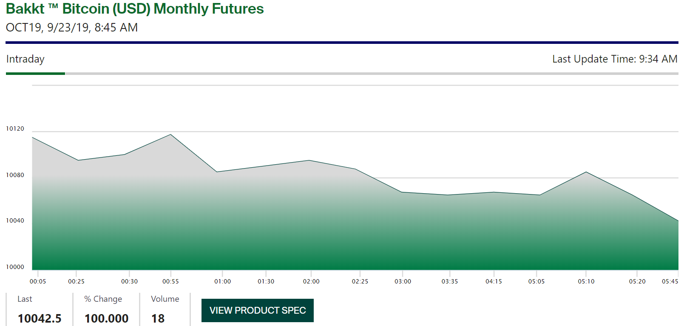The height and width of the screenshot is (326, 684).
Task: Click the Last price value 10042.5
Action: 40,318
